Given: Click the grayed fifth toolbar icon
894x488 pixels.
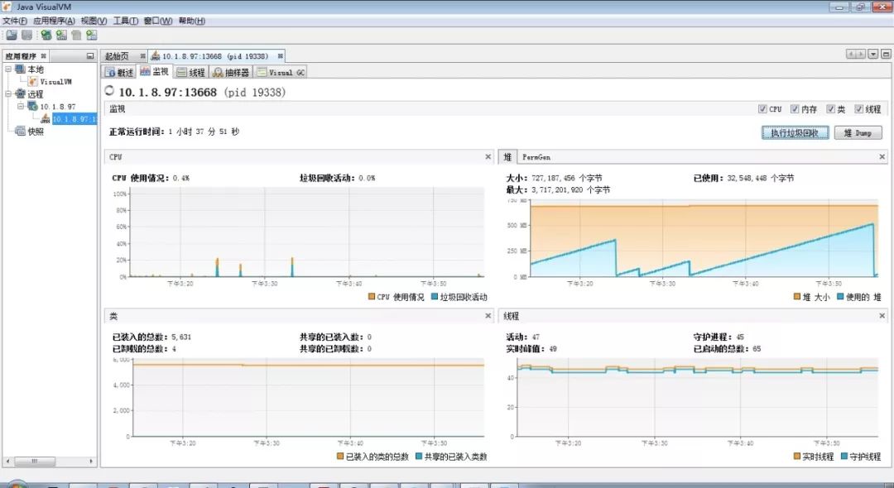Looking at the screenshot, I should click(x=76, y=36).
